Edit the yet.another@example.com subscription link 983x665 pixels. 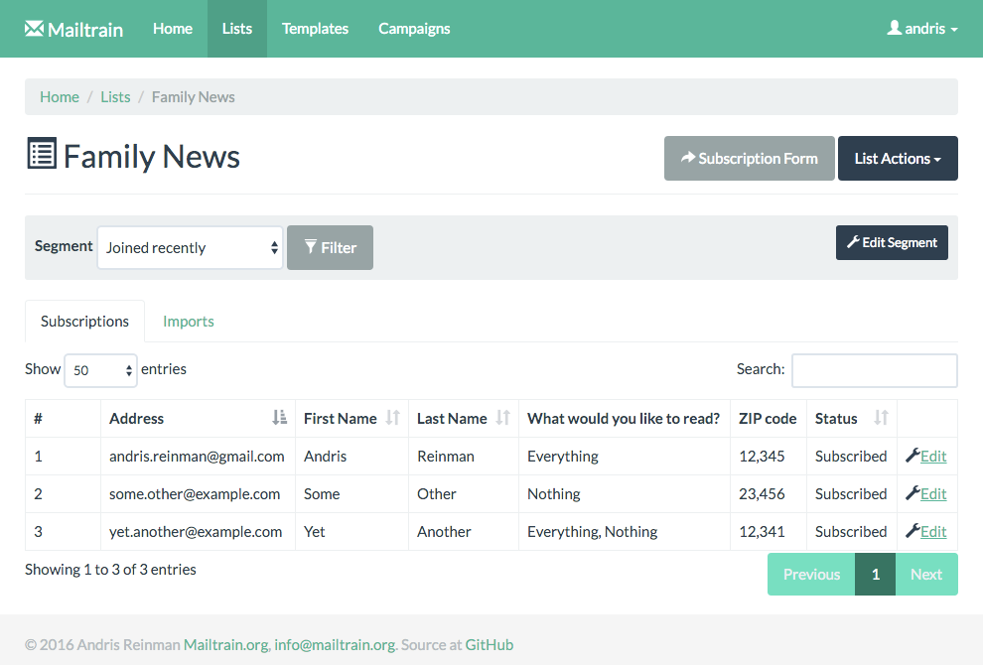coord(933,531)
